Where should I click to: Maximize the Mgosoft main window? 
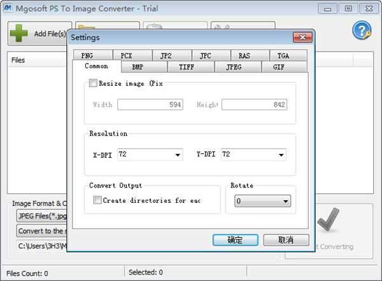point(348,9)
